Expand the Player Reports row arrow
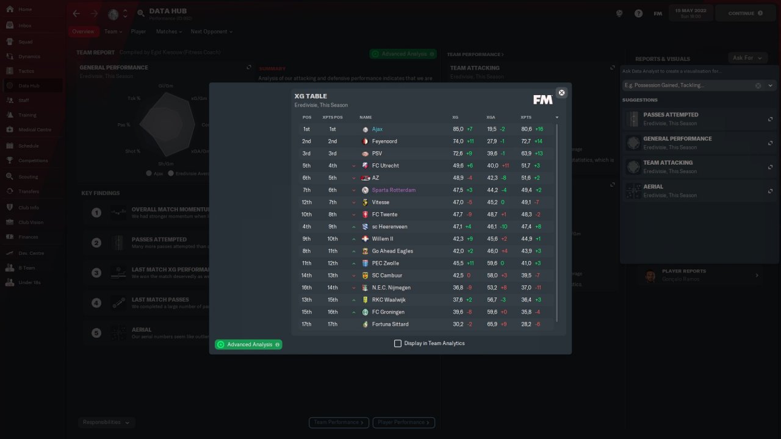 coord(757,276)
